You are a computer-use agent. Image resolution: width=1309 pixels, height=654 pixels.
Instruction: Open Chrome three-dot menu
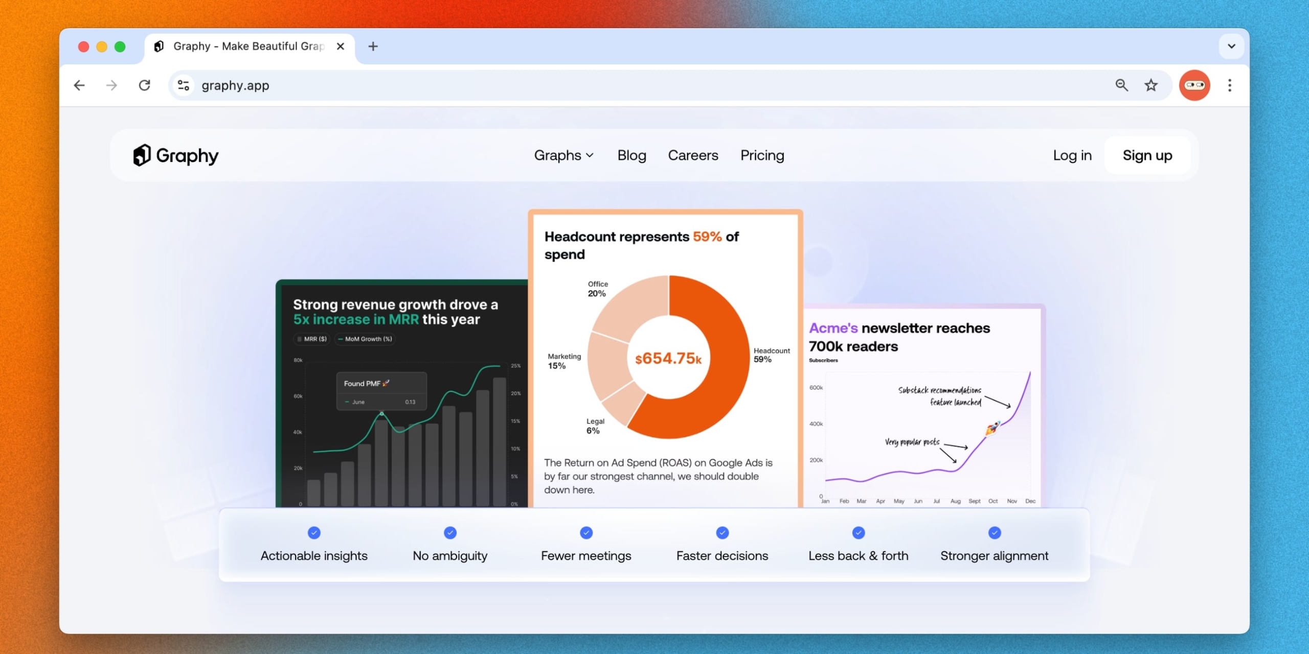[1230, 85]
